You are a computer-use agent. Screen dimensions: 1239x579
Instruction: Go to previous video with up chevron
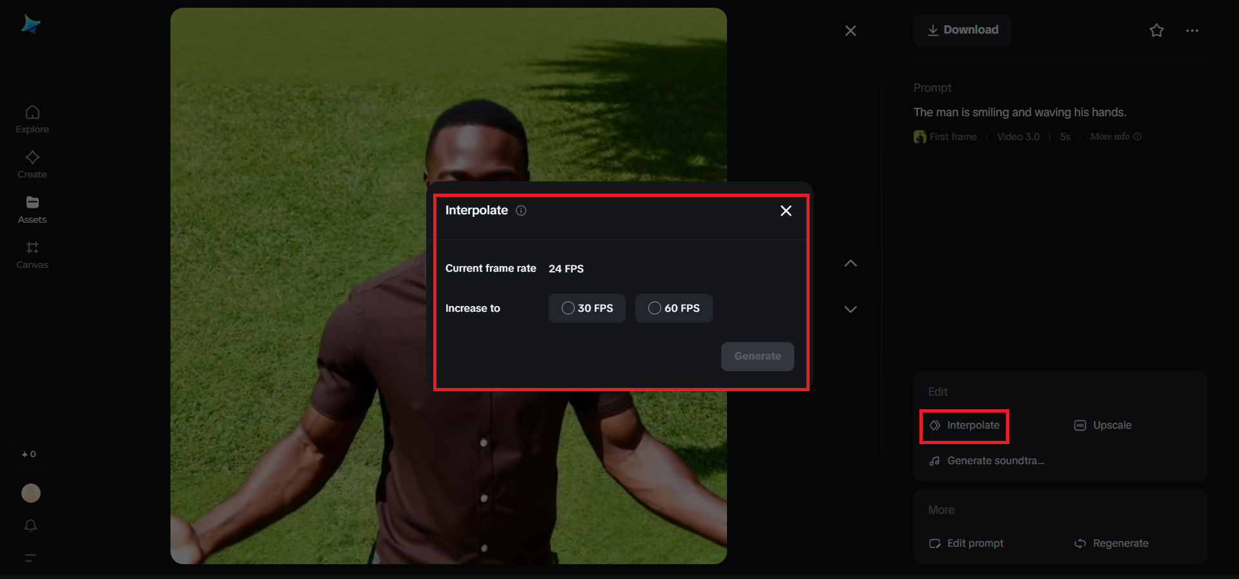850,263
